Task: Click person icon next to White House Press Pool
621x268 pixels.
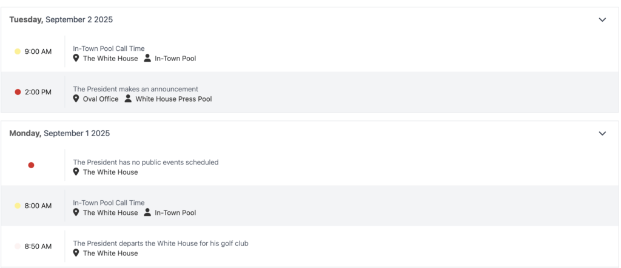Action: tap(128, 99)
